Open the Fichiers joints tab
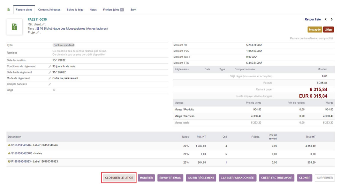Image resolution: width=340 pixels, height=190 pixels. point(113,10)
